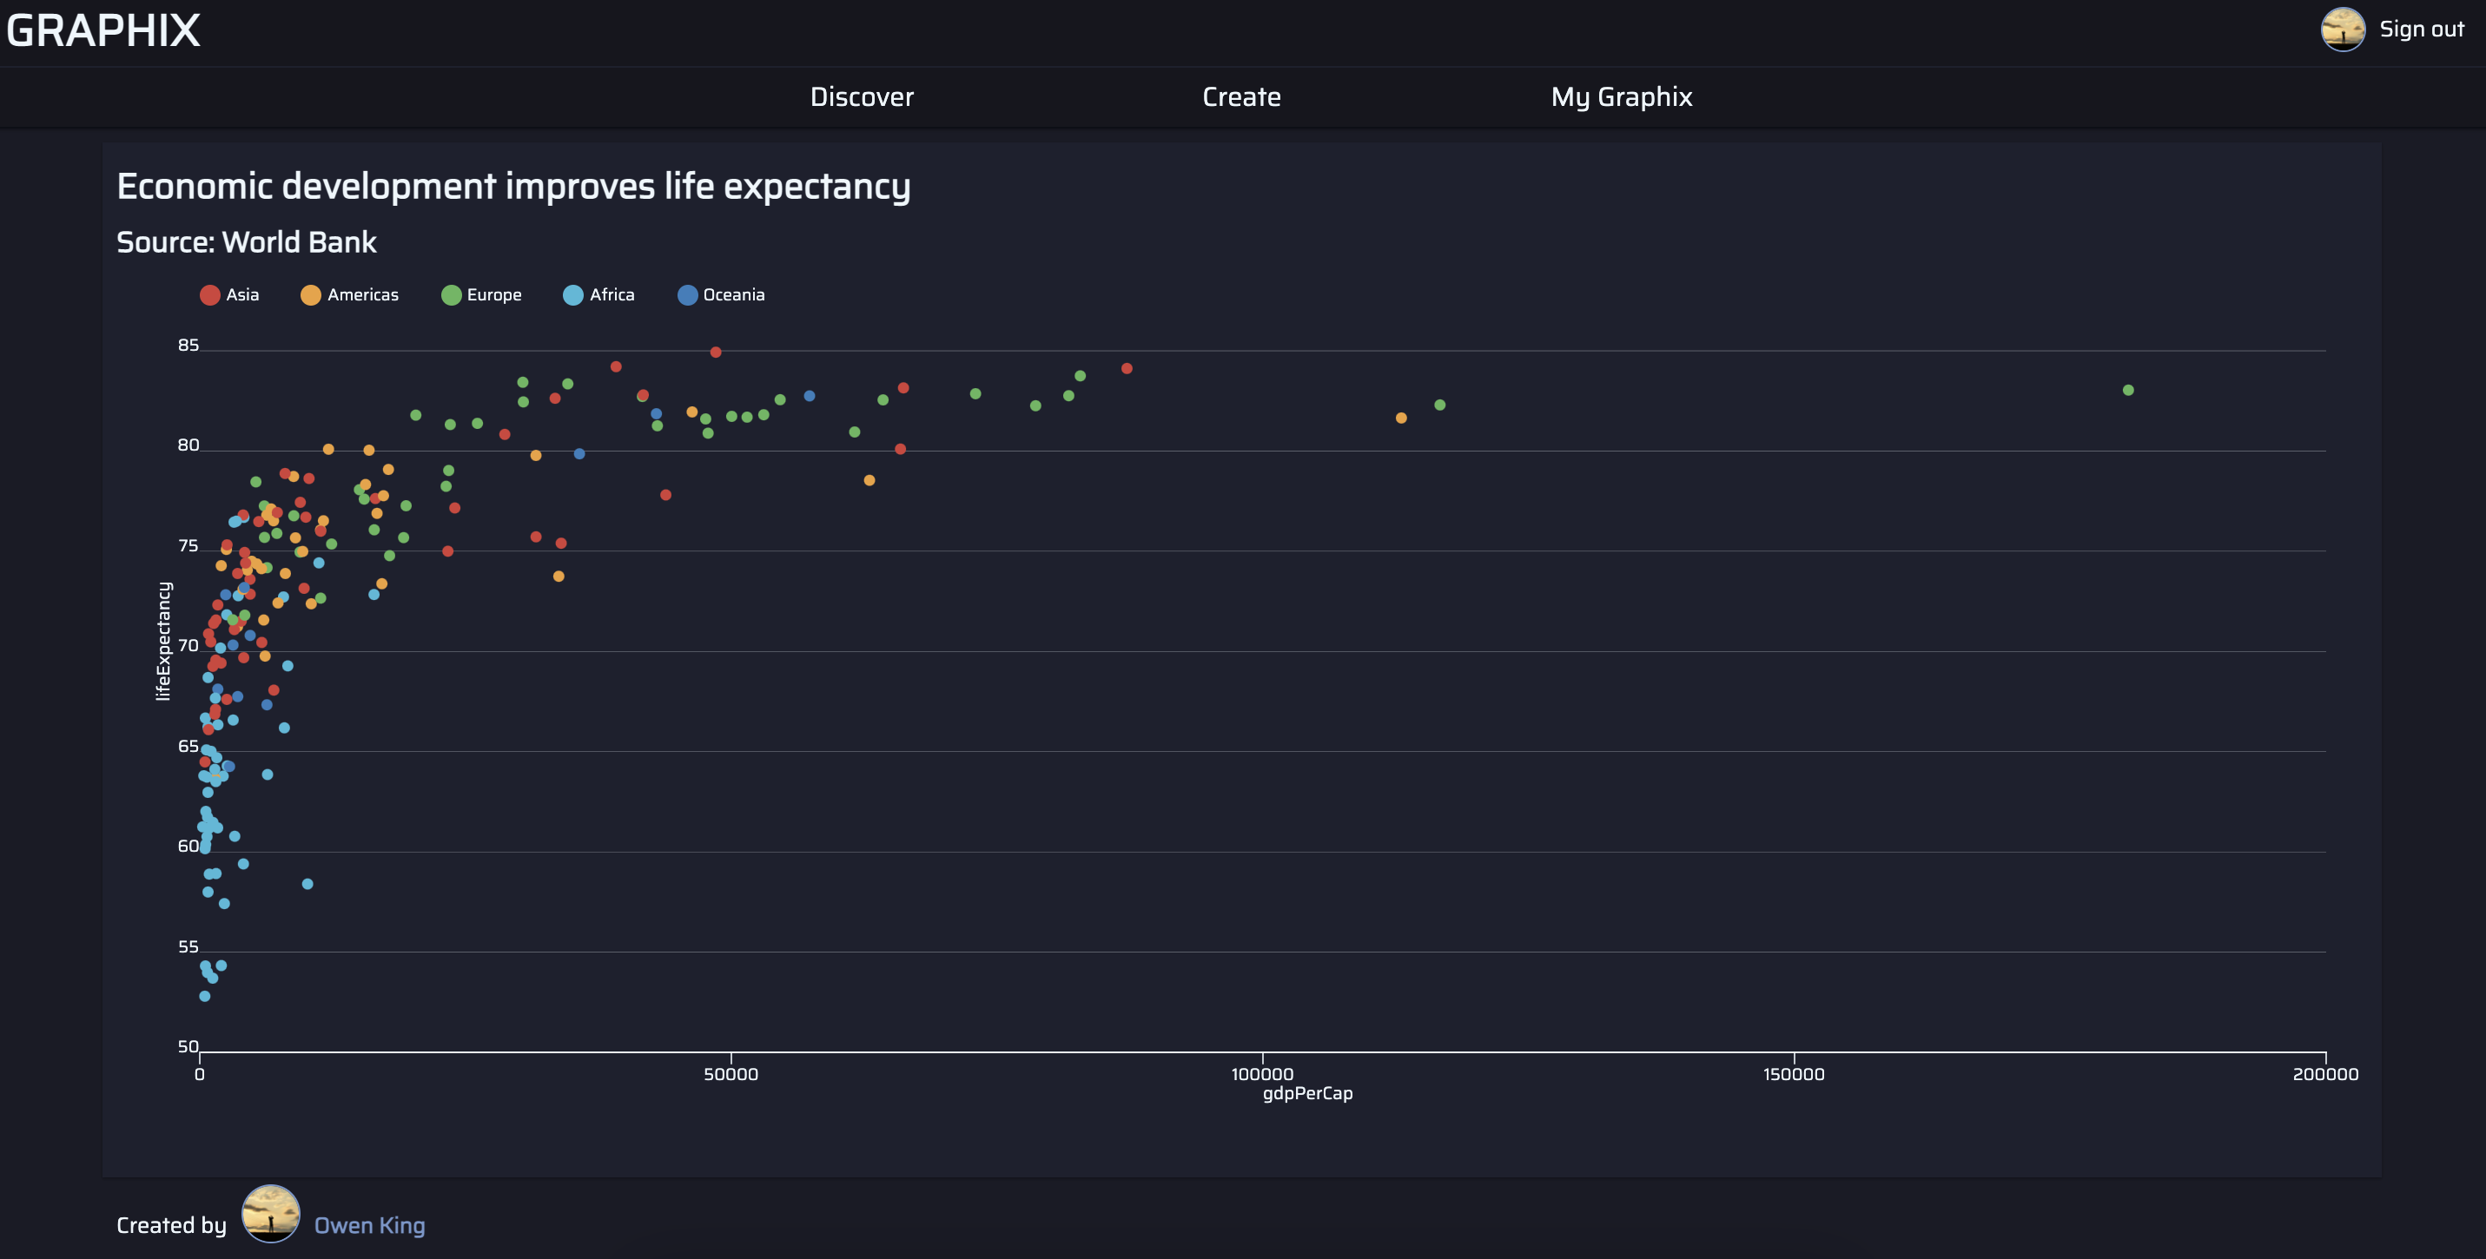
Task: Toggle the Americas legend orange swatch
Action: point(311,295)
